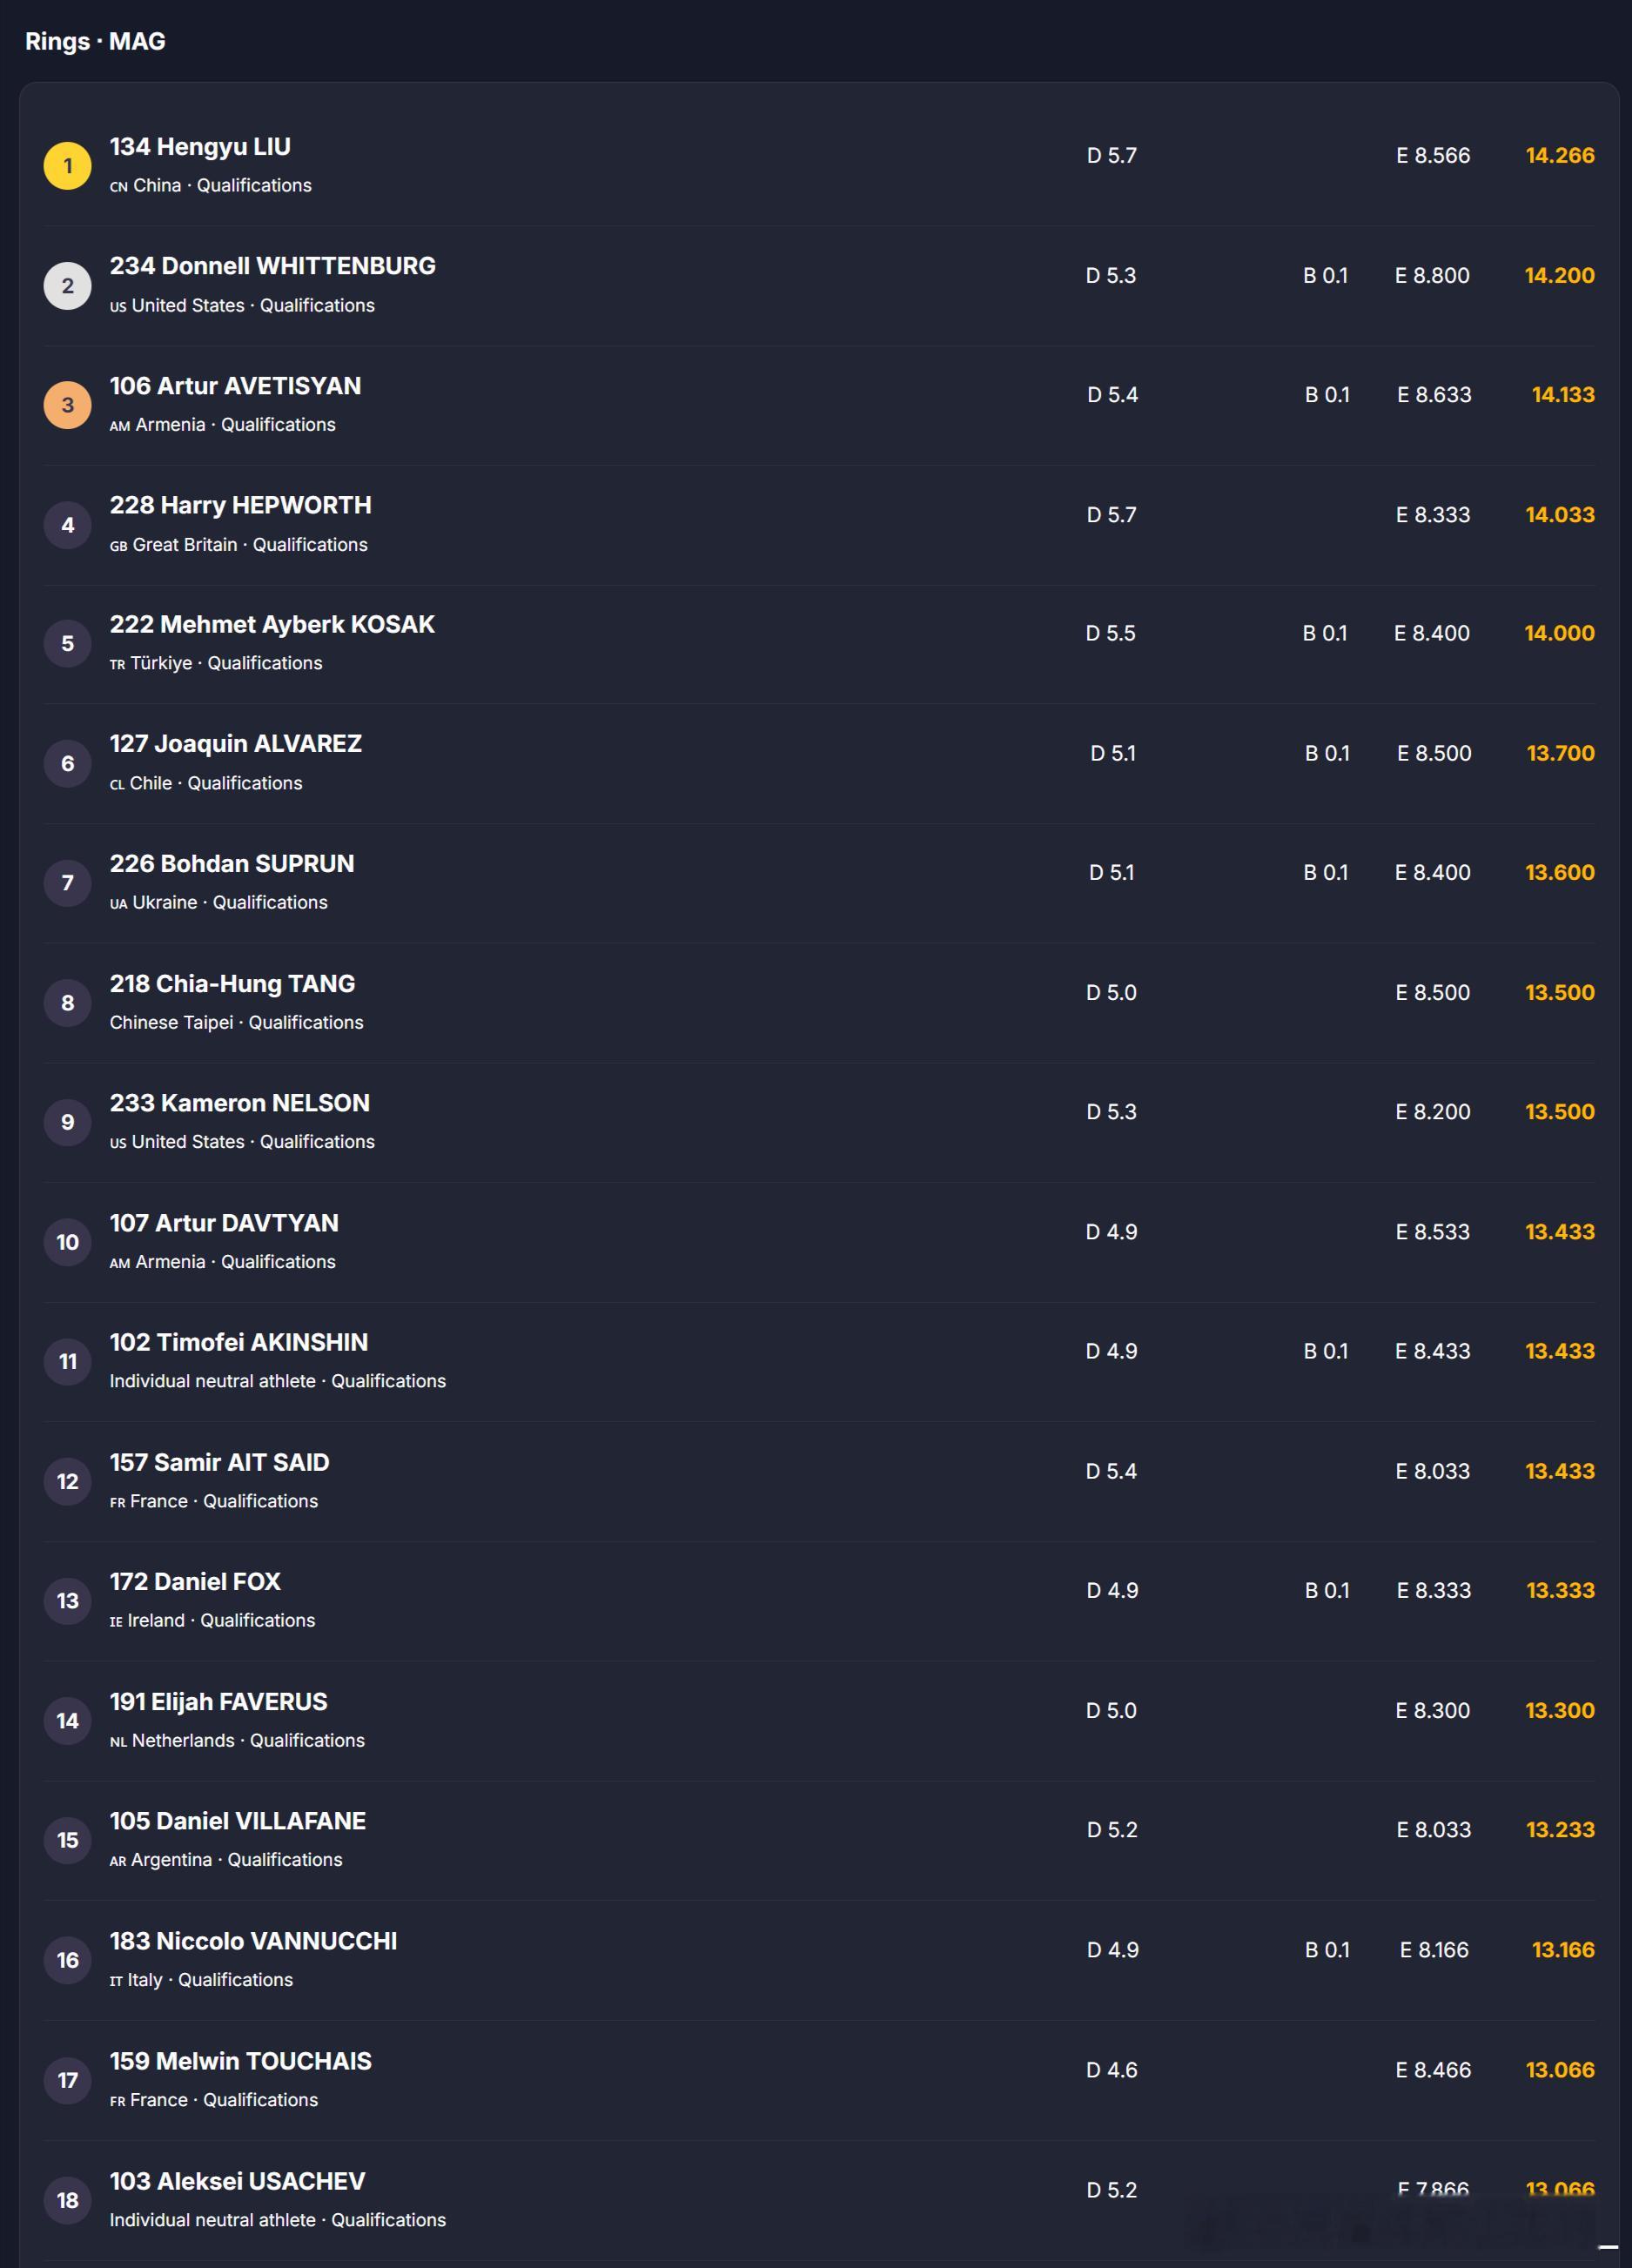Click the GB flag code beside Great Britain
1632x2268 pixels.
point(118,546)
